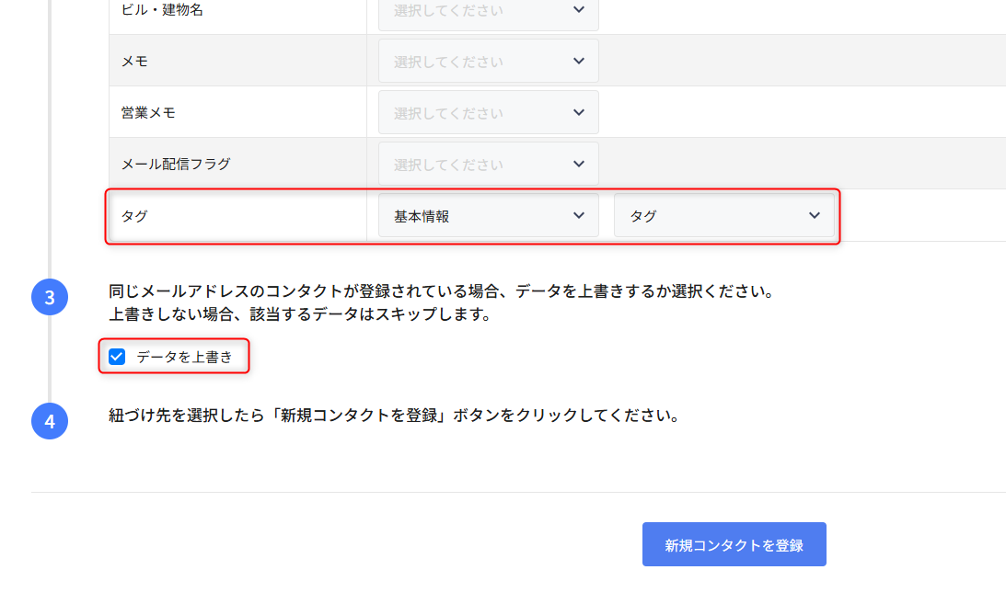Uncheck the データを上書き checkbox
The width and height of the screenshot is (1006, 604).
[117, 357]
